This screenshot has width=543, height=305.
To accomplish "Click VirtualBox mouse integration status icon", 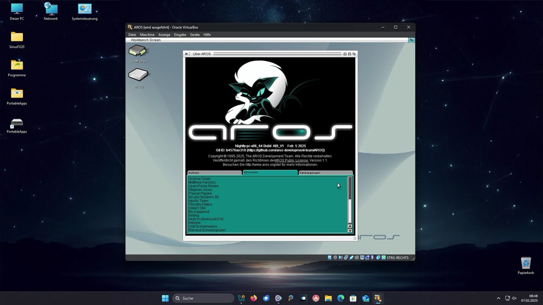I will [378, 258].
